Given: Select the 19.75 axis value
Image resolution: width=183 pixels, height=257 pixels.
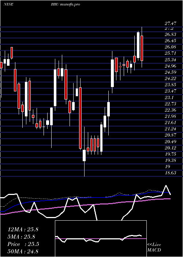Looking at the screenshot, I should click(171, 154).
